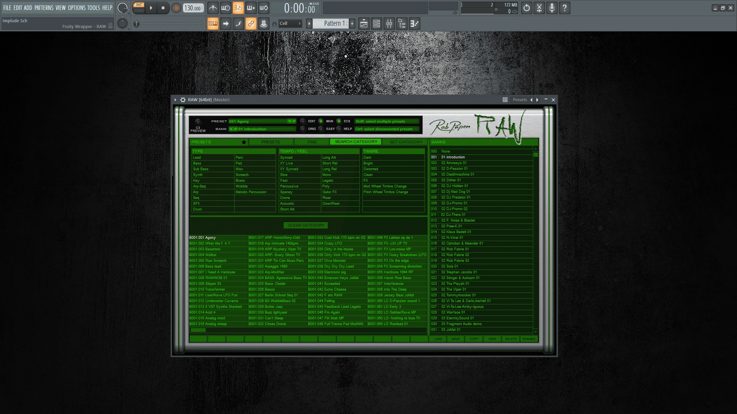Expand the pattern list arrow left of Pattern 1
Viewport: 737px width, 414px height.
tap(309, 23)
